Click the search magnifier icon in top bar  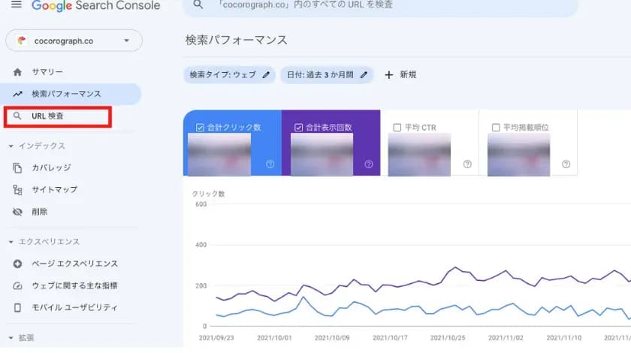198,5
